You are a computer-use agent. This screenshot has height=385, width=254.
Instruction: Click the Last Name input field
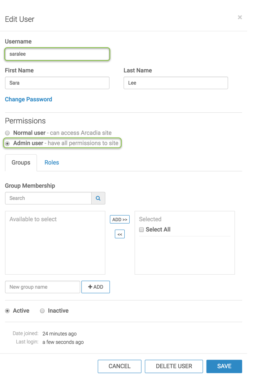point(176,83)
